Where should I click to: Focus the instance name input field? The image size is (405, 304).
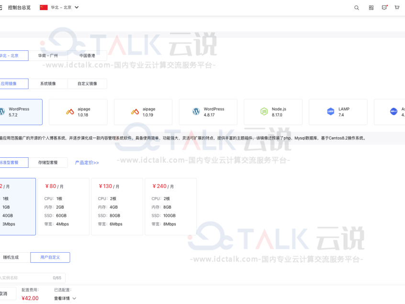32,278
